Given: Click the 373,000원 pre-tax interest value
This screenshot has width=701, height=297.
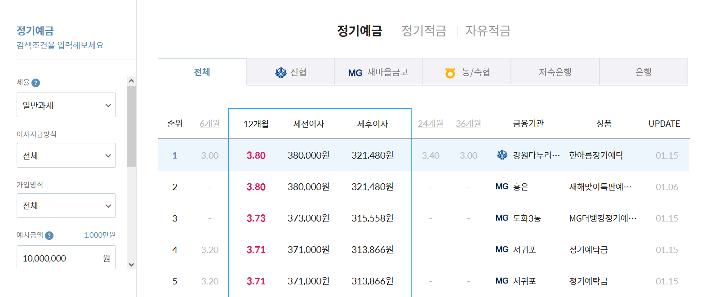Looking at the screenshot, I should pos(309,218).
